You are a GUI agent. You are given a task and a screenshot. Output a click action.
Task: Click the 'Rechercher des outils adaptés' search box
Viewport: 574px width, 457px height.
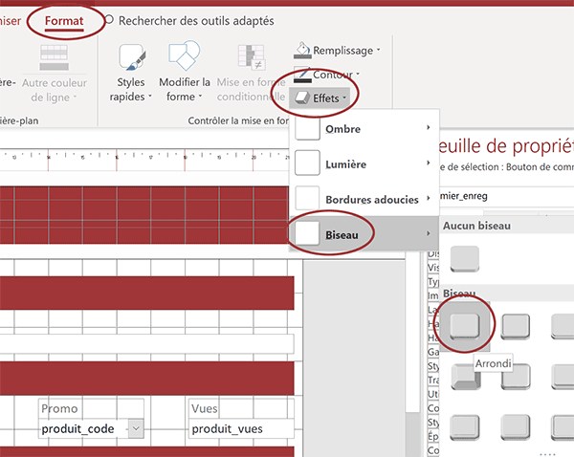[x=196, y=21]
